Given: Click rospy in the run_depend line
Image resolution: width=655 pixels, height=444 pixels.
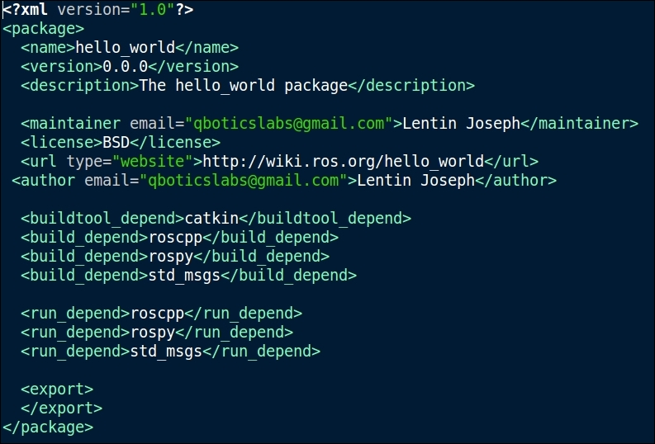Looking at the screenshot, I should tap(153, 332).
